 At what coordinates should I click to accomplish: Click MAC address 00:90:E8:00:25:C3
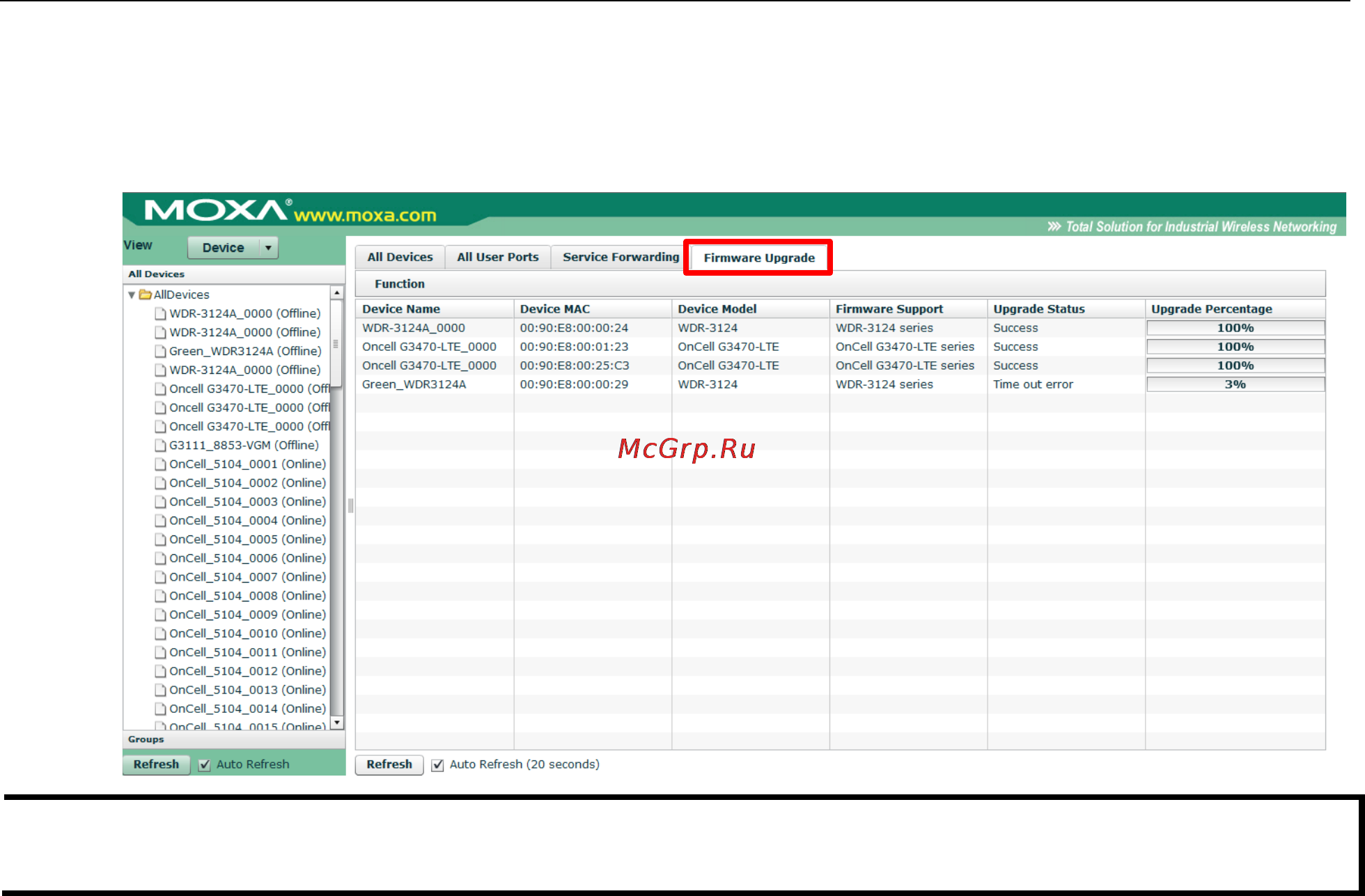click(x=575, y=366)
